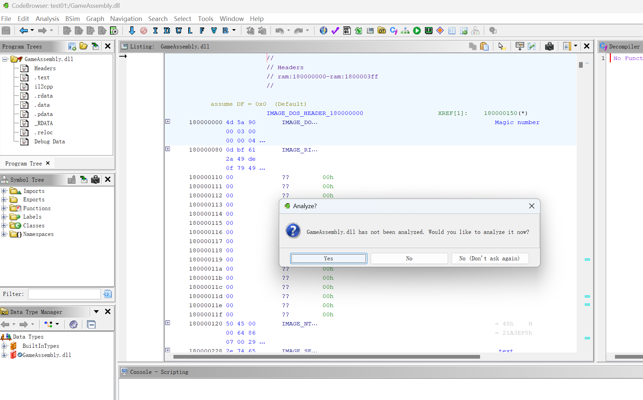Click the 'I' next instruction icon
The height and width of the screenshot is (400, 643).
(x=155, y=31)
